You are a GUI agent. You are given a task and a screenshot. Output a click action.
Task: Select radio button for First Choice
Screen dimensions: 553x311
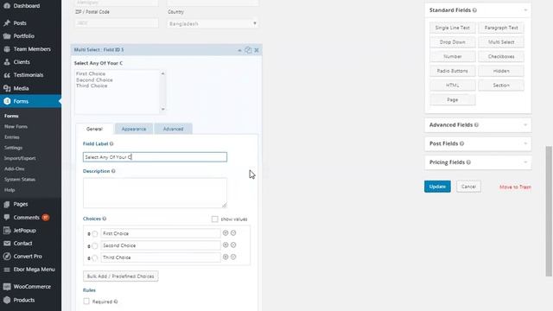pos(95,234)
